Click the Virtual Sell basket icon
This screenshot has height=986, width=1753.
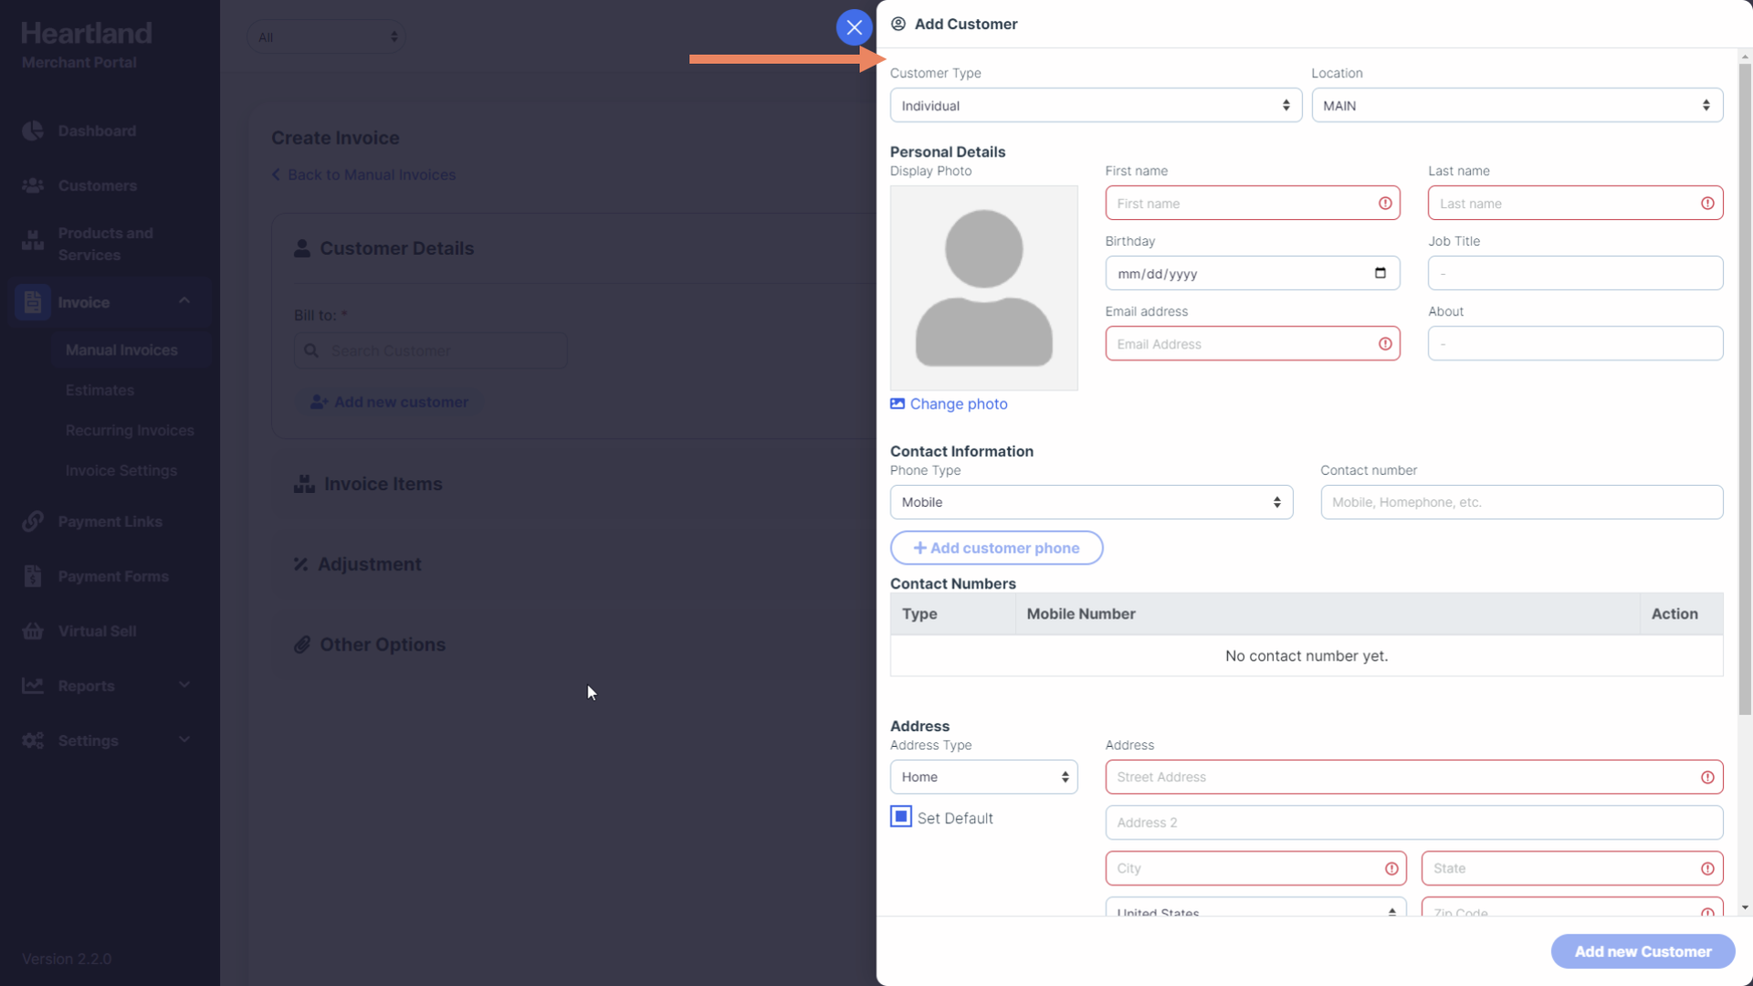pos(33,631)
